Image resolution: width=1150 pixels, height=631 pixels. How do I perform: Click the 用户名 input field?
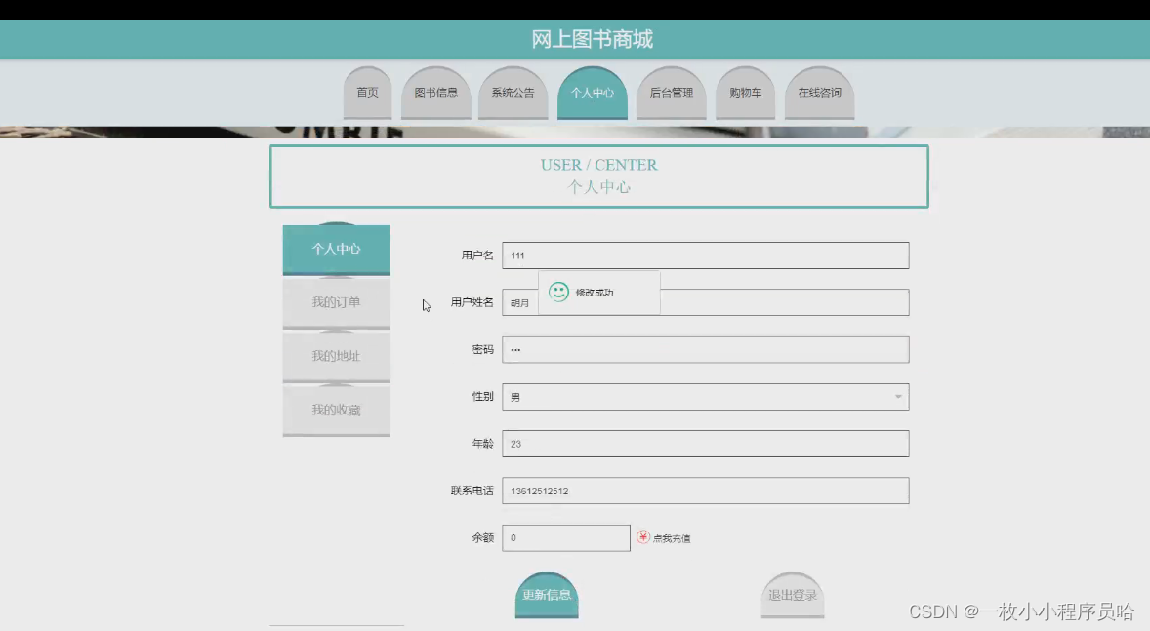point(706,256)
